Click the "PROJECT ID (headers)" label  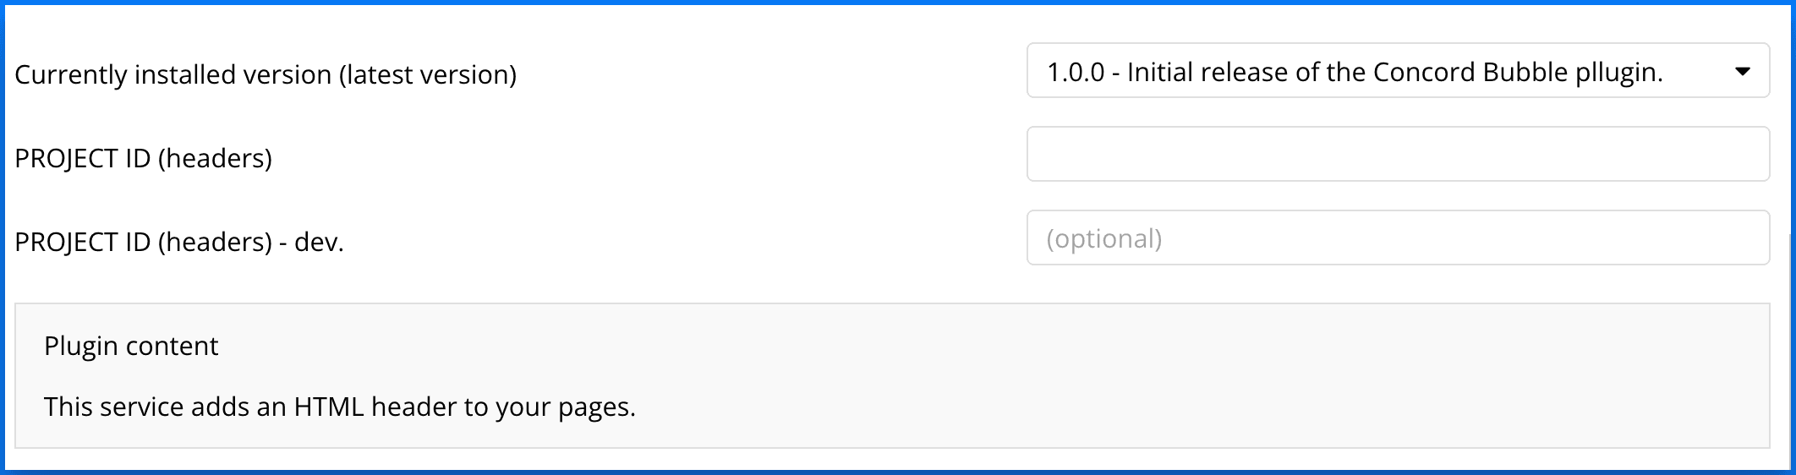pos(143,158)
